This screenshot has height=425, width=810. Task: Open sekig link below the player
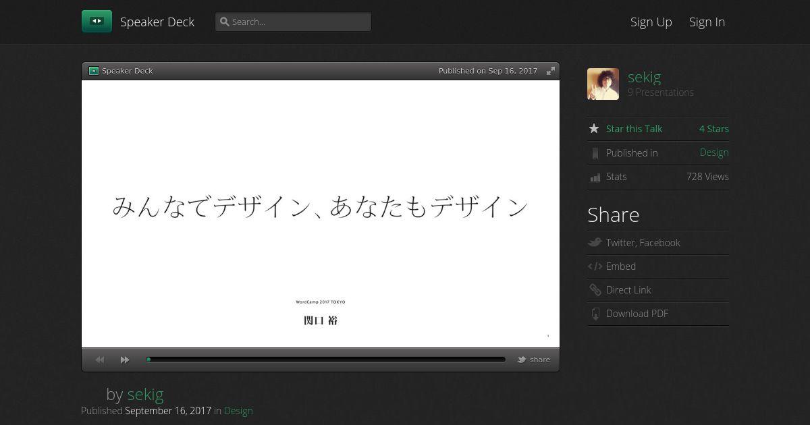click(145, 394)
